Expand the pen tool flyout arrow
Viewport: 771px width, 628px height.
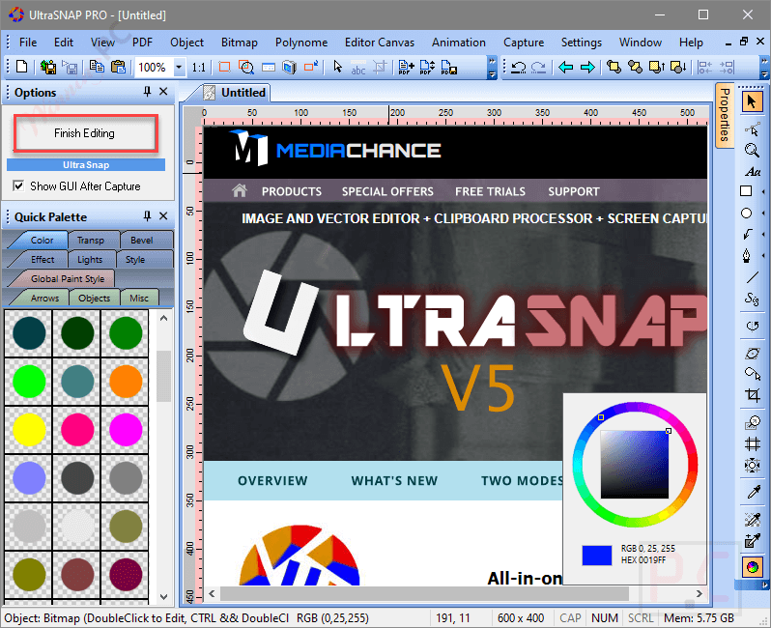tap(762, 256)
